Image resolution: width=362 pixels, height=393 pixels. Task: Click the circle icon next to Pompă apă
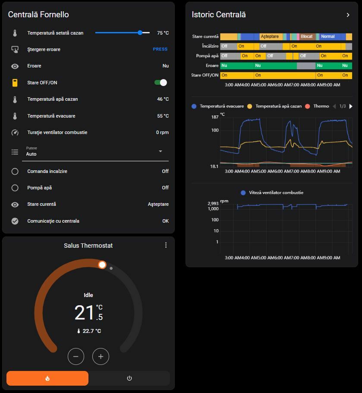[15, 188]
